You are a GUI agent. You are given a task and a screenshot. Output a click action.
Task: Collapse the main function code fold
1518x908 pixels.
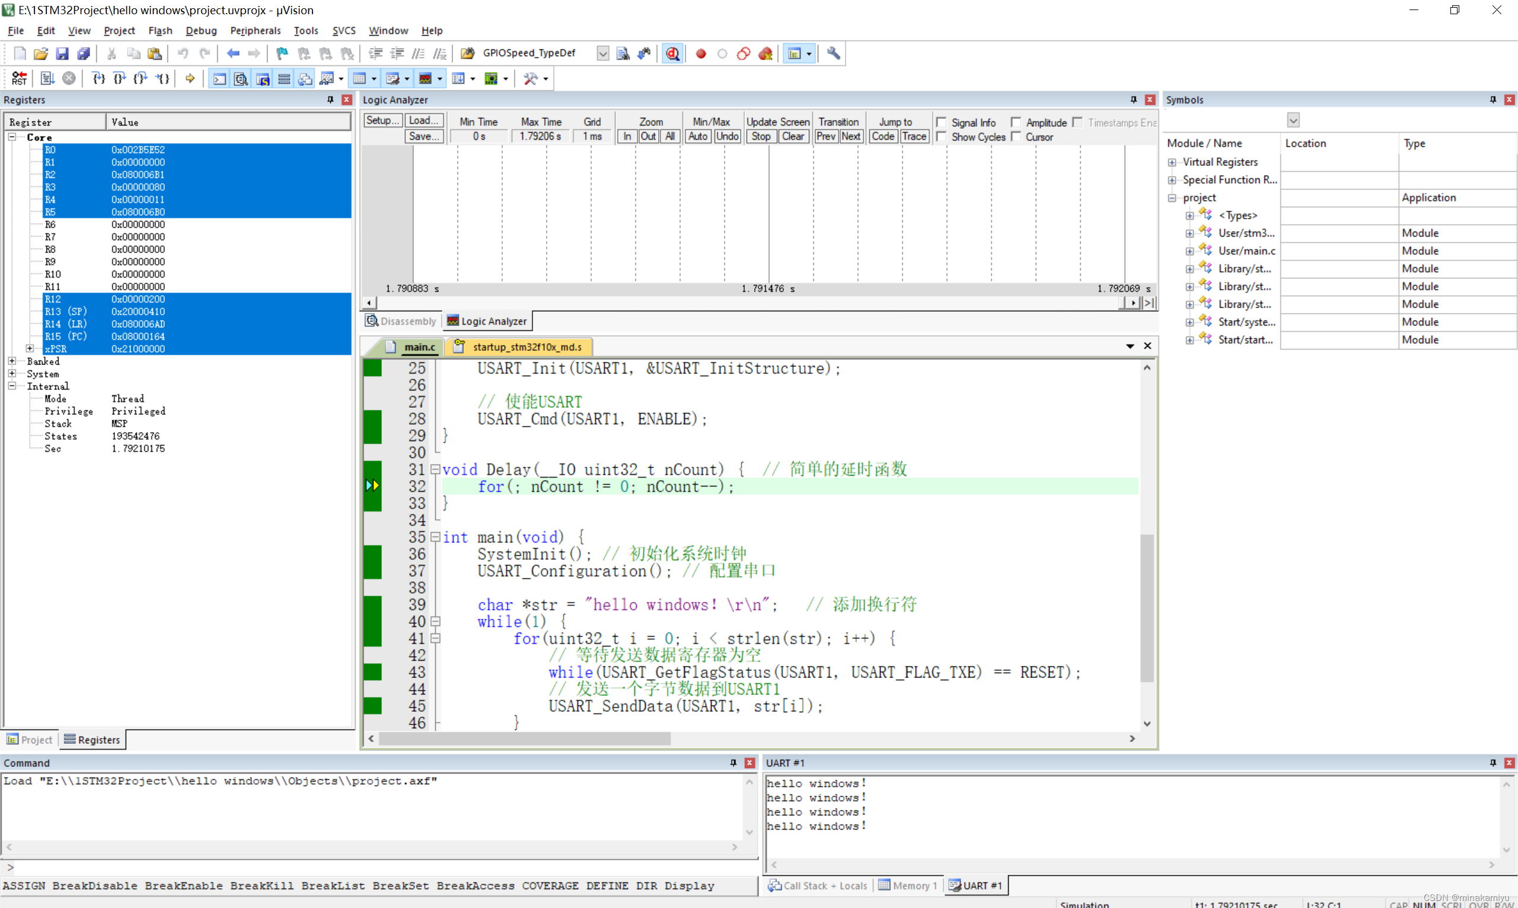point(435,536)
